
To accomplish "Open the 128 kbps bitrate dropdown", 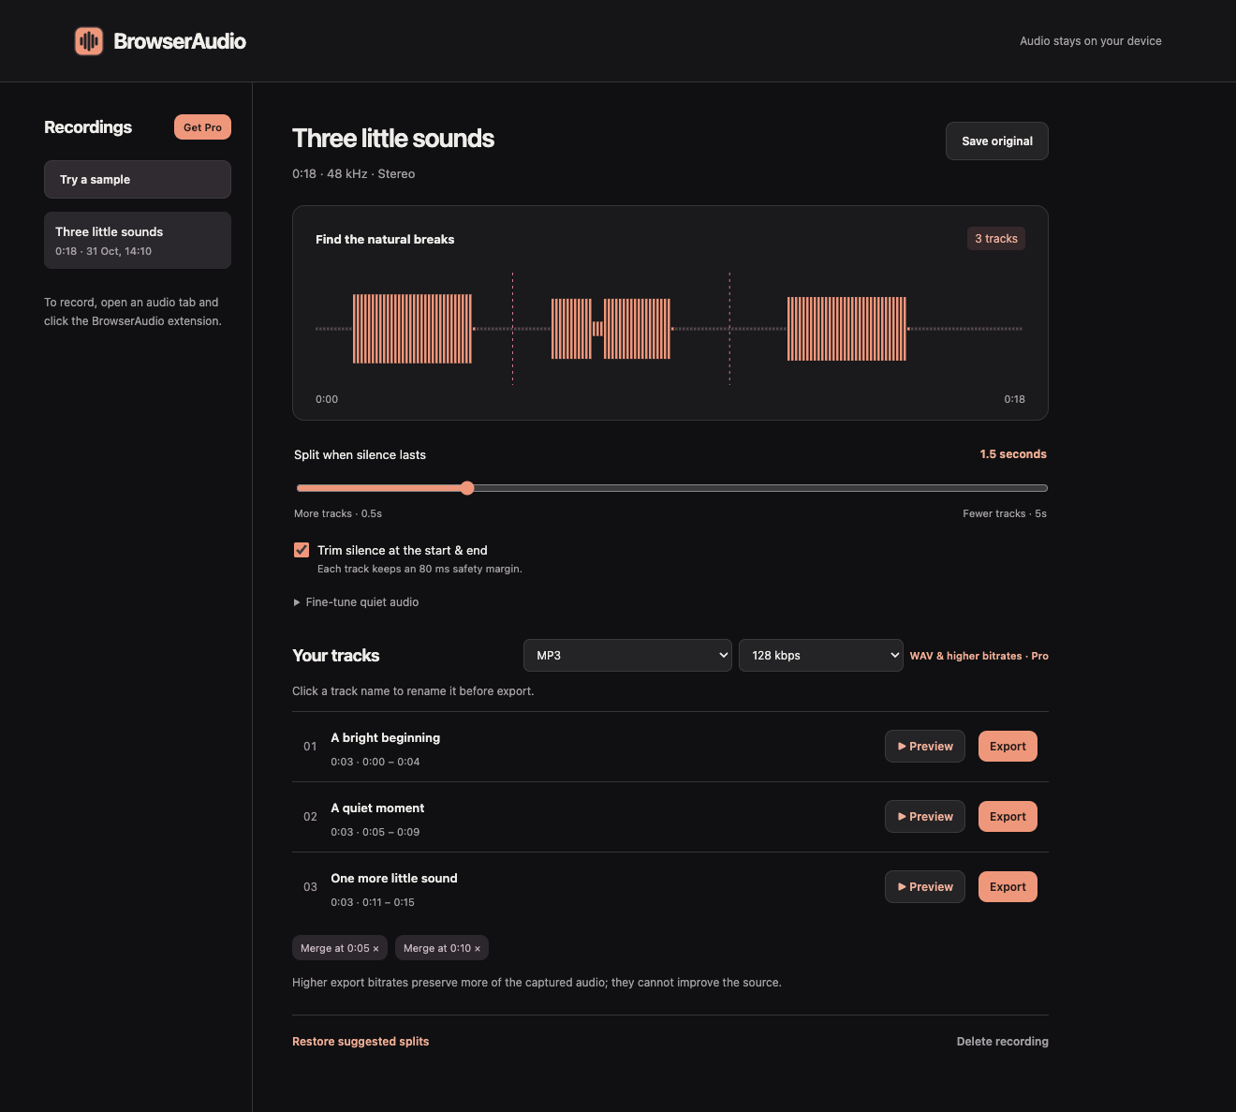I will pyautogui.click(x=821, y=656).
